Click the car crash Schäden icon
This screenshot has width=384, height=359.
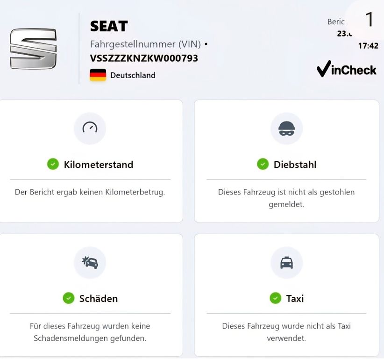90,263
